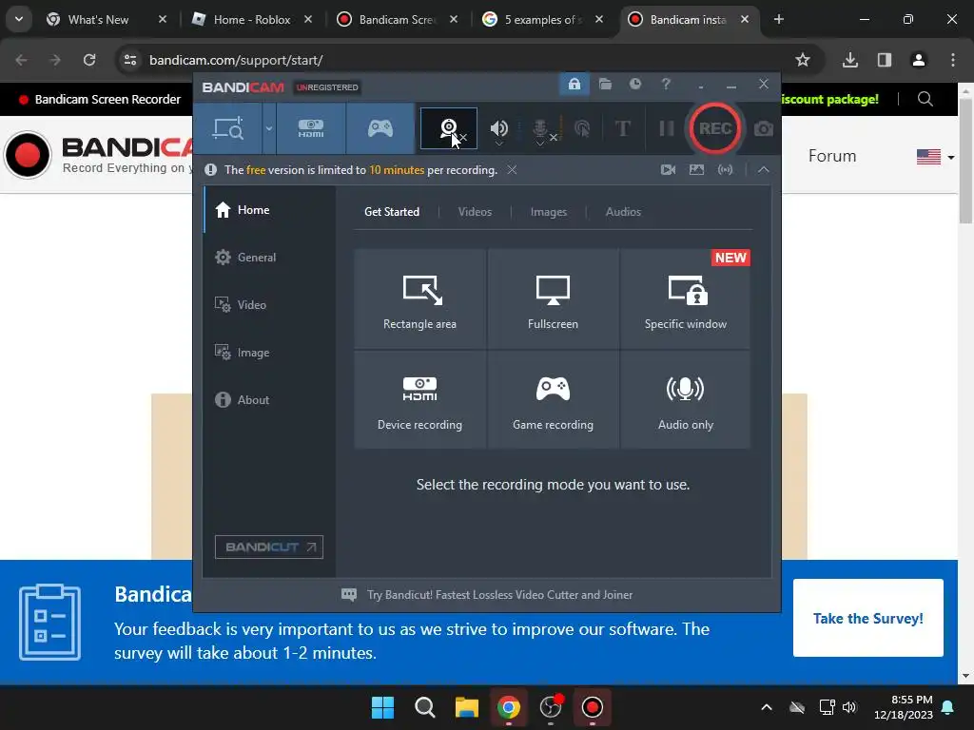This screenshot has height=730, width=974.
Task: Collapse the Bandicam panel with the up chevron
Action: coord(764,169)
